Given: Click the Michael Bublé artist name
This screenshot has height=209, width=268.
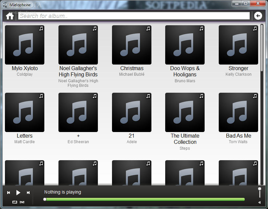Looking at the screenshot, I should coord(132,74).
